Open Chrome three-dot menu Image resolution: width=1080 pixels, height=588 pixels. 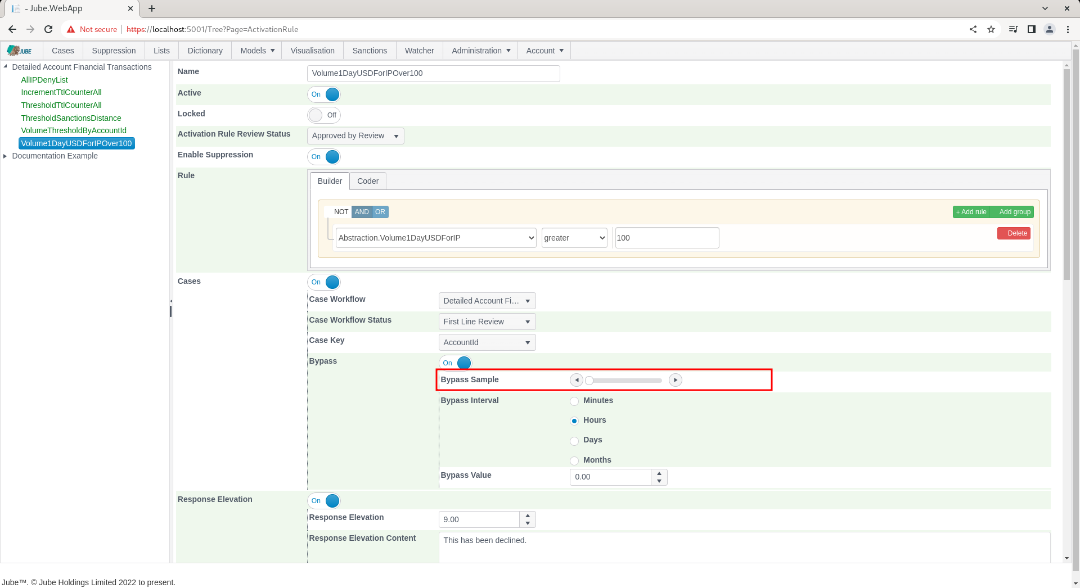tap(1068, 29)
